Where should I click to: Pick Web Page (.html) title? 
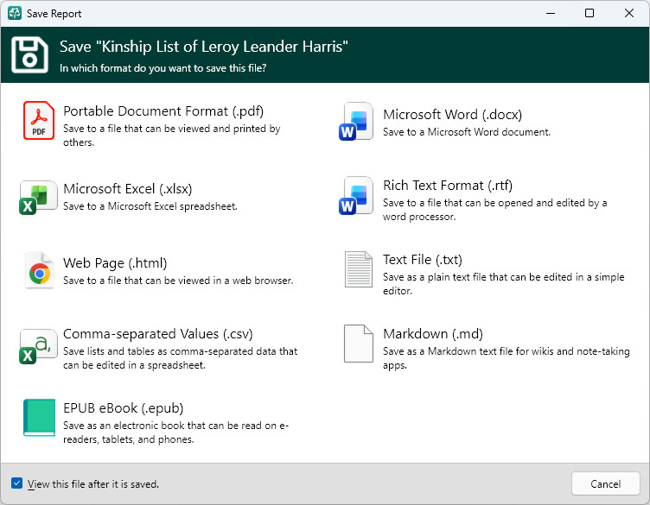(x=115, y=262)
